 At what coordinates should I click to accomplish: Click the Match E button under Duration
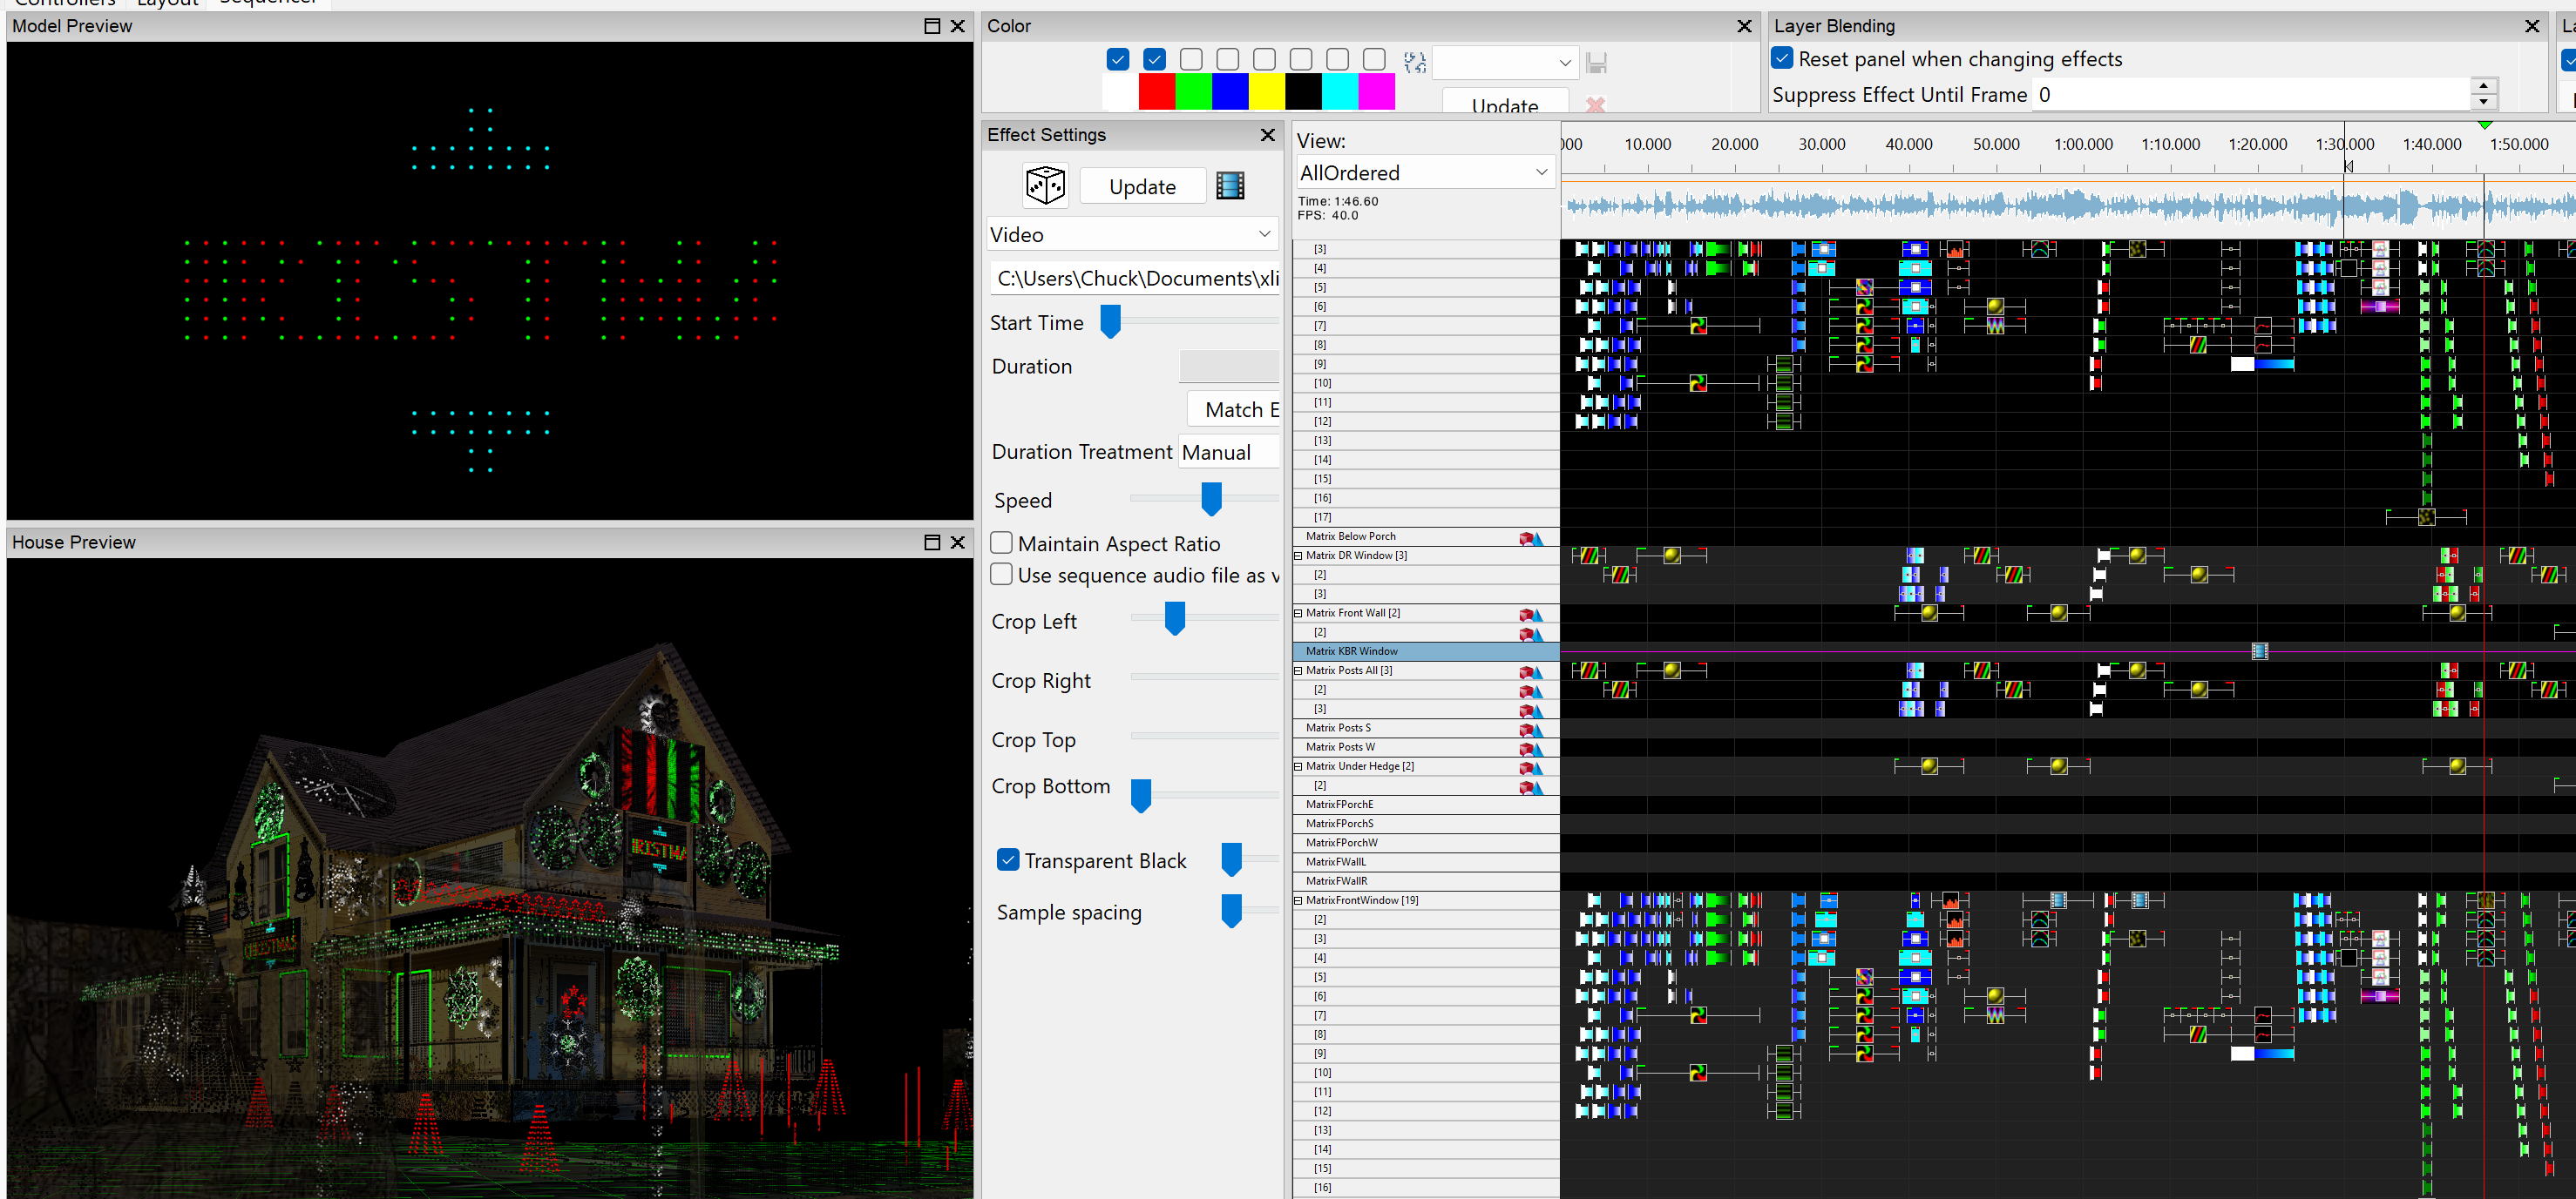pyautogui.click(x=1233, y=409)
